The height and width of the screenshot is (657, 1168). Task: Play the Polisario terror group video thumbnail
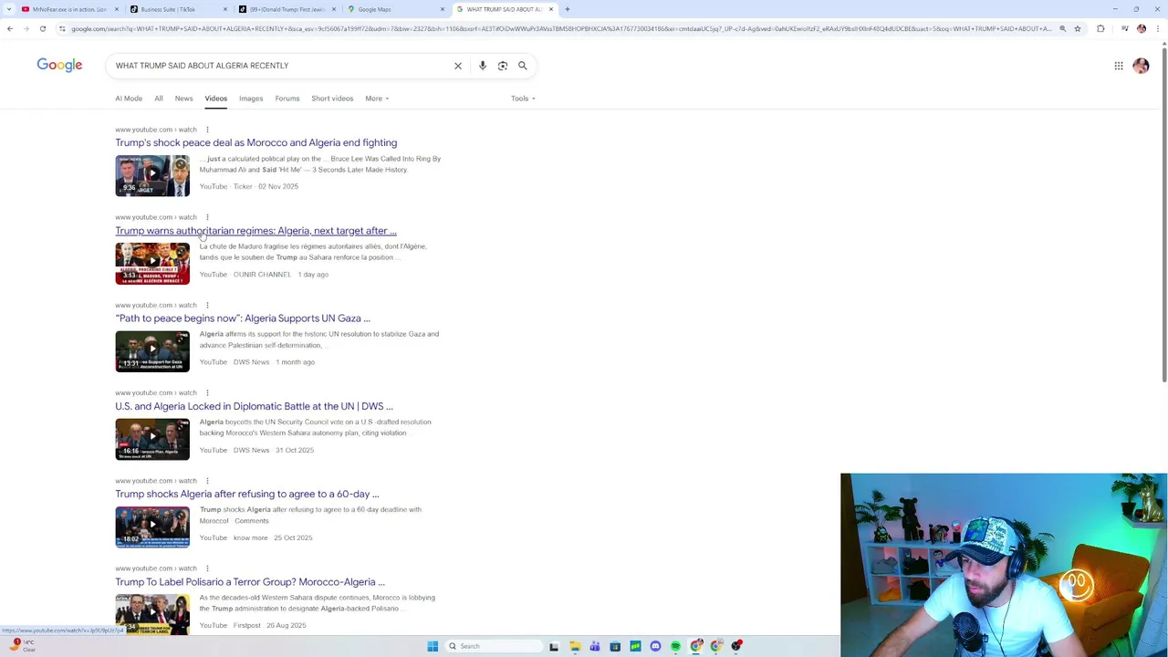click(152, 614)
